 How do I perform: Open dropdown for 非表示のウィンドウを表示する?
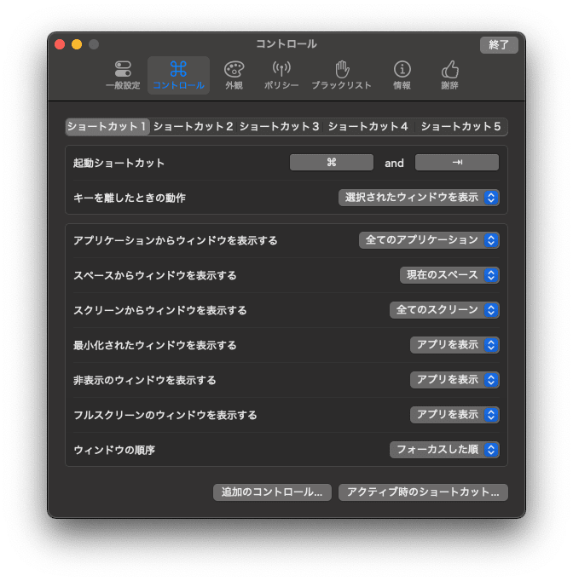click(x=454, y=380)
